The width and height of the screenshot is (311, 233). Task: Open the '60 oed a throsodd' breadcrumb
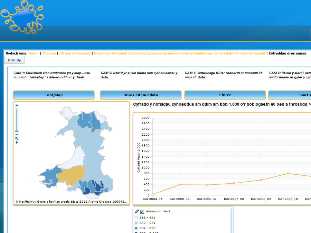pyautogui.click(x=75, y=54)
